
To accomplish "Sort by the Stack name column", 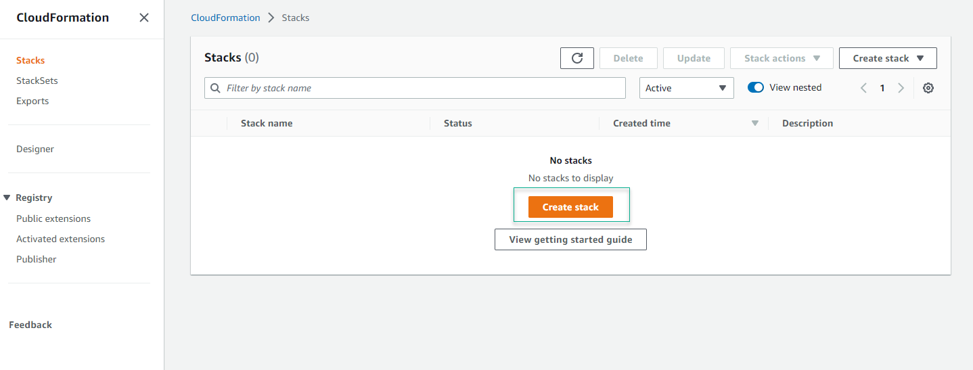I will pos(267,123).
